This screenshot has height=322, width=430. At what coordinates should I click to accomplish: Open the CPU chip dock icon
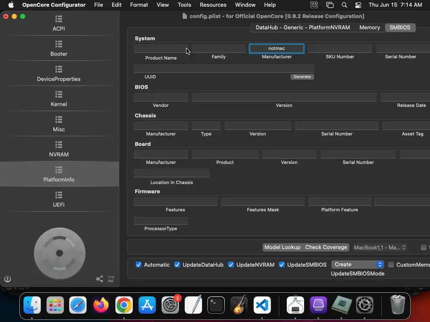[341, 305]
